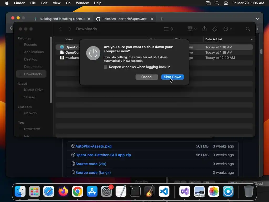Viewport: 269px width, 202px height.
Task: Open Finder from the Dock
Action: pos(20,191)
